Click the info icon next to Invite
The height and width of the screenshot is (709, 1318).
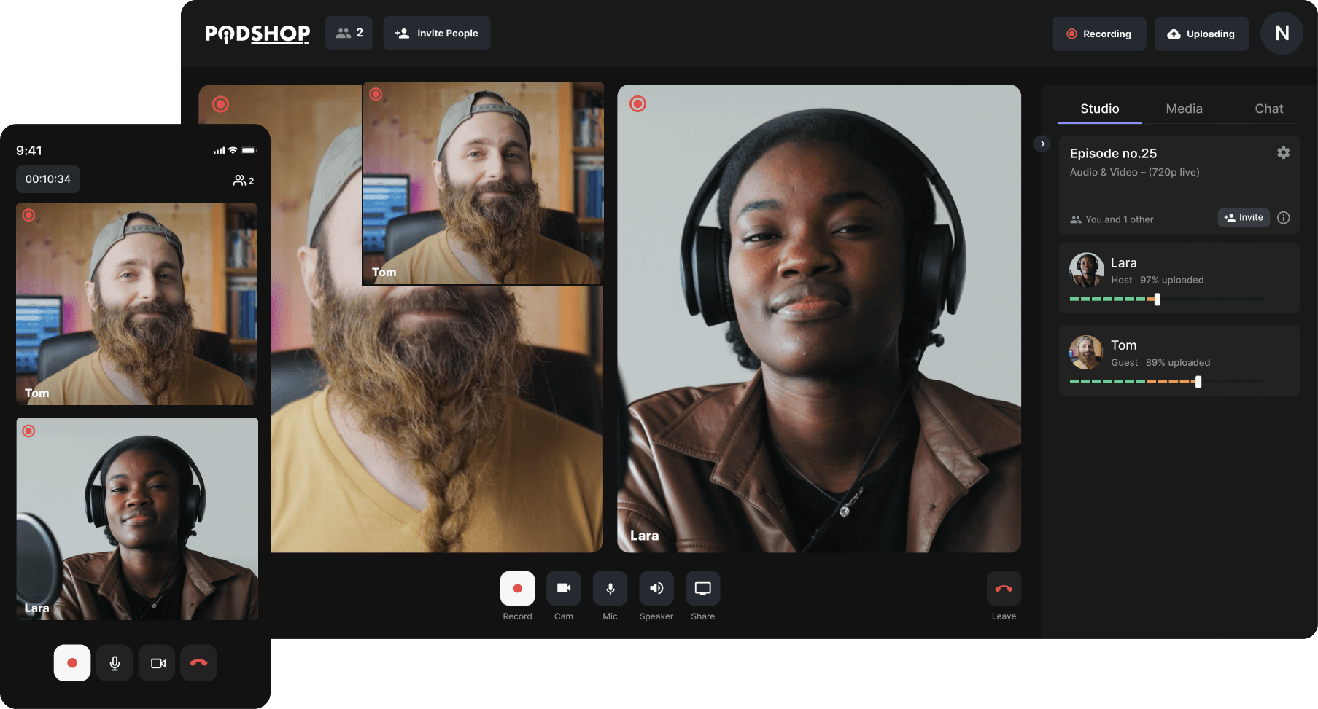point(1284,217)
